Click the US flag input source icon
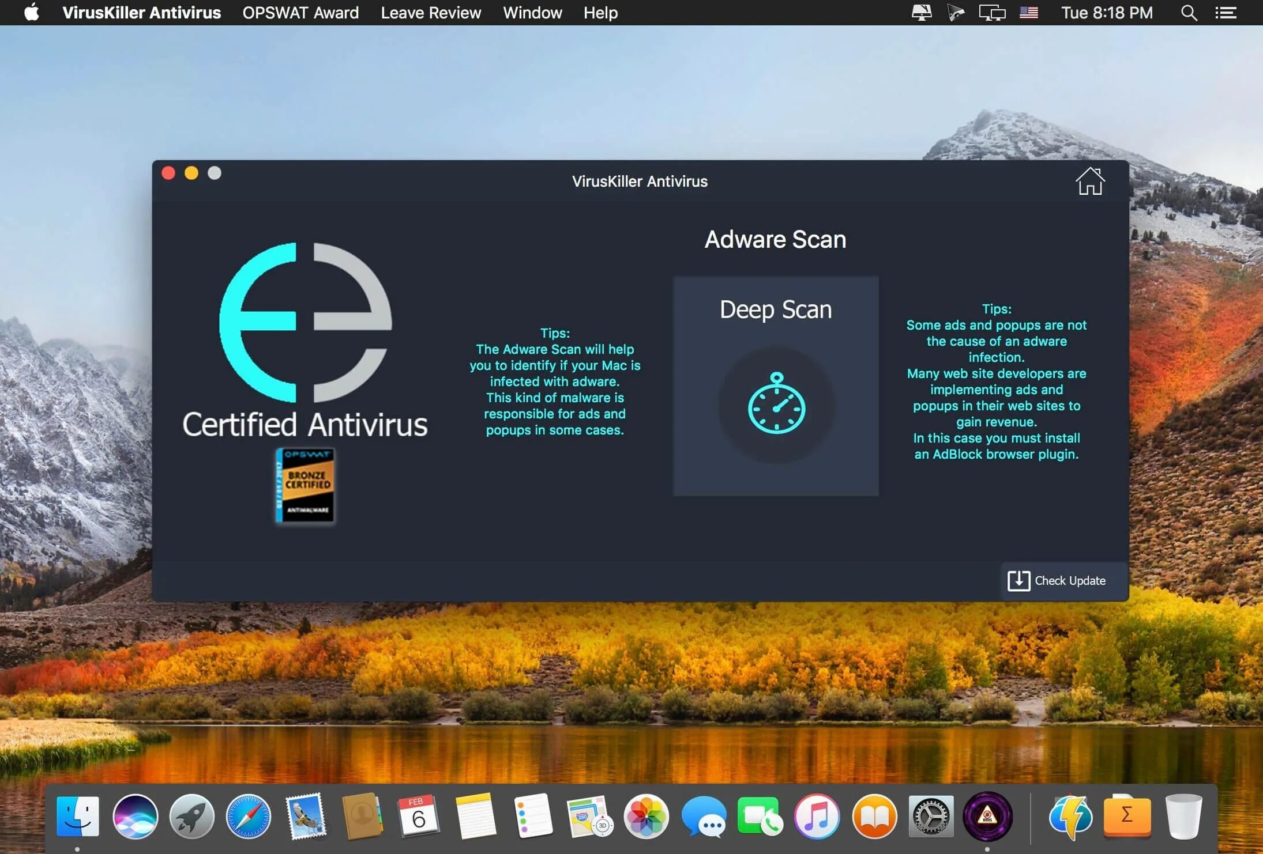Screen dimensions: 1263x854 click(1028, 13)
